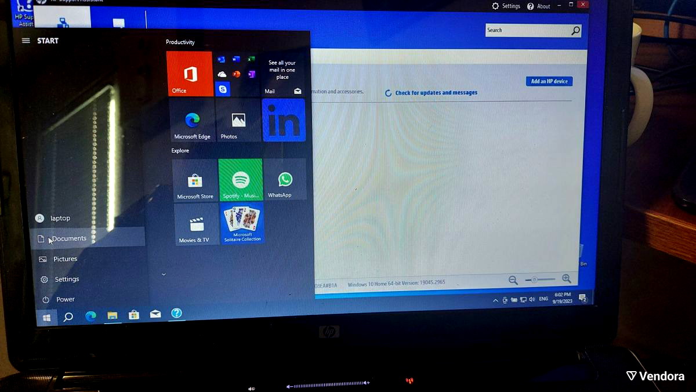Open the Action Center notifications icon

click(582, 298)
